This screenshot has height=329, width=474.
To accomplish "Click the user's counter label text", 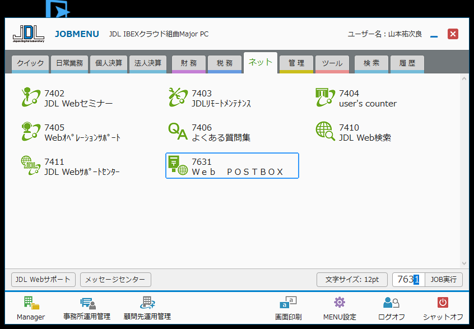I will click(368, 104).
